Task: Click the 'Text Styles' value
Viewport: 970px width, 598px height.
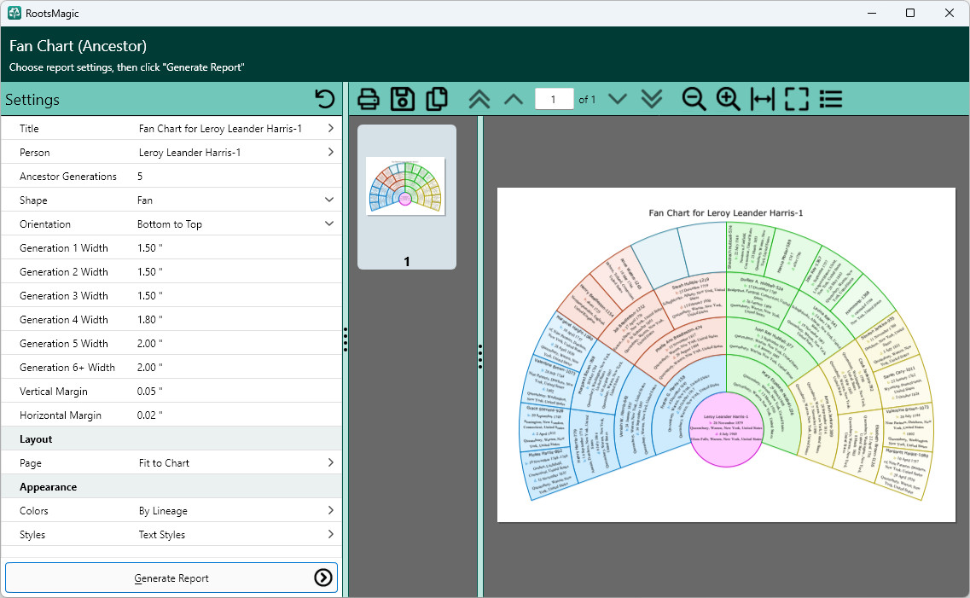Action: pos(161,535)
